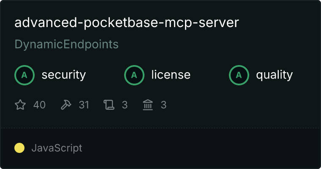Image resolution: width=321 pixels, height=169 pixels.
Task: Click the license label text
Action: [171, 74]
